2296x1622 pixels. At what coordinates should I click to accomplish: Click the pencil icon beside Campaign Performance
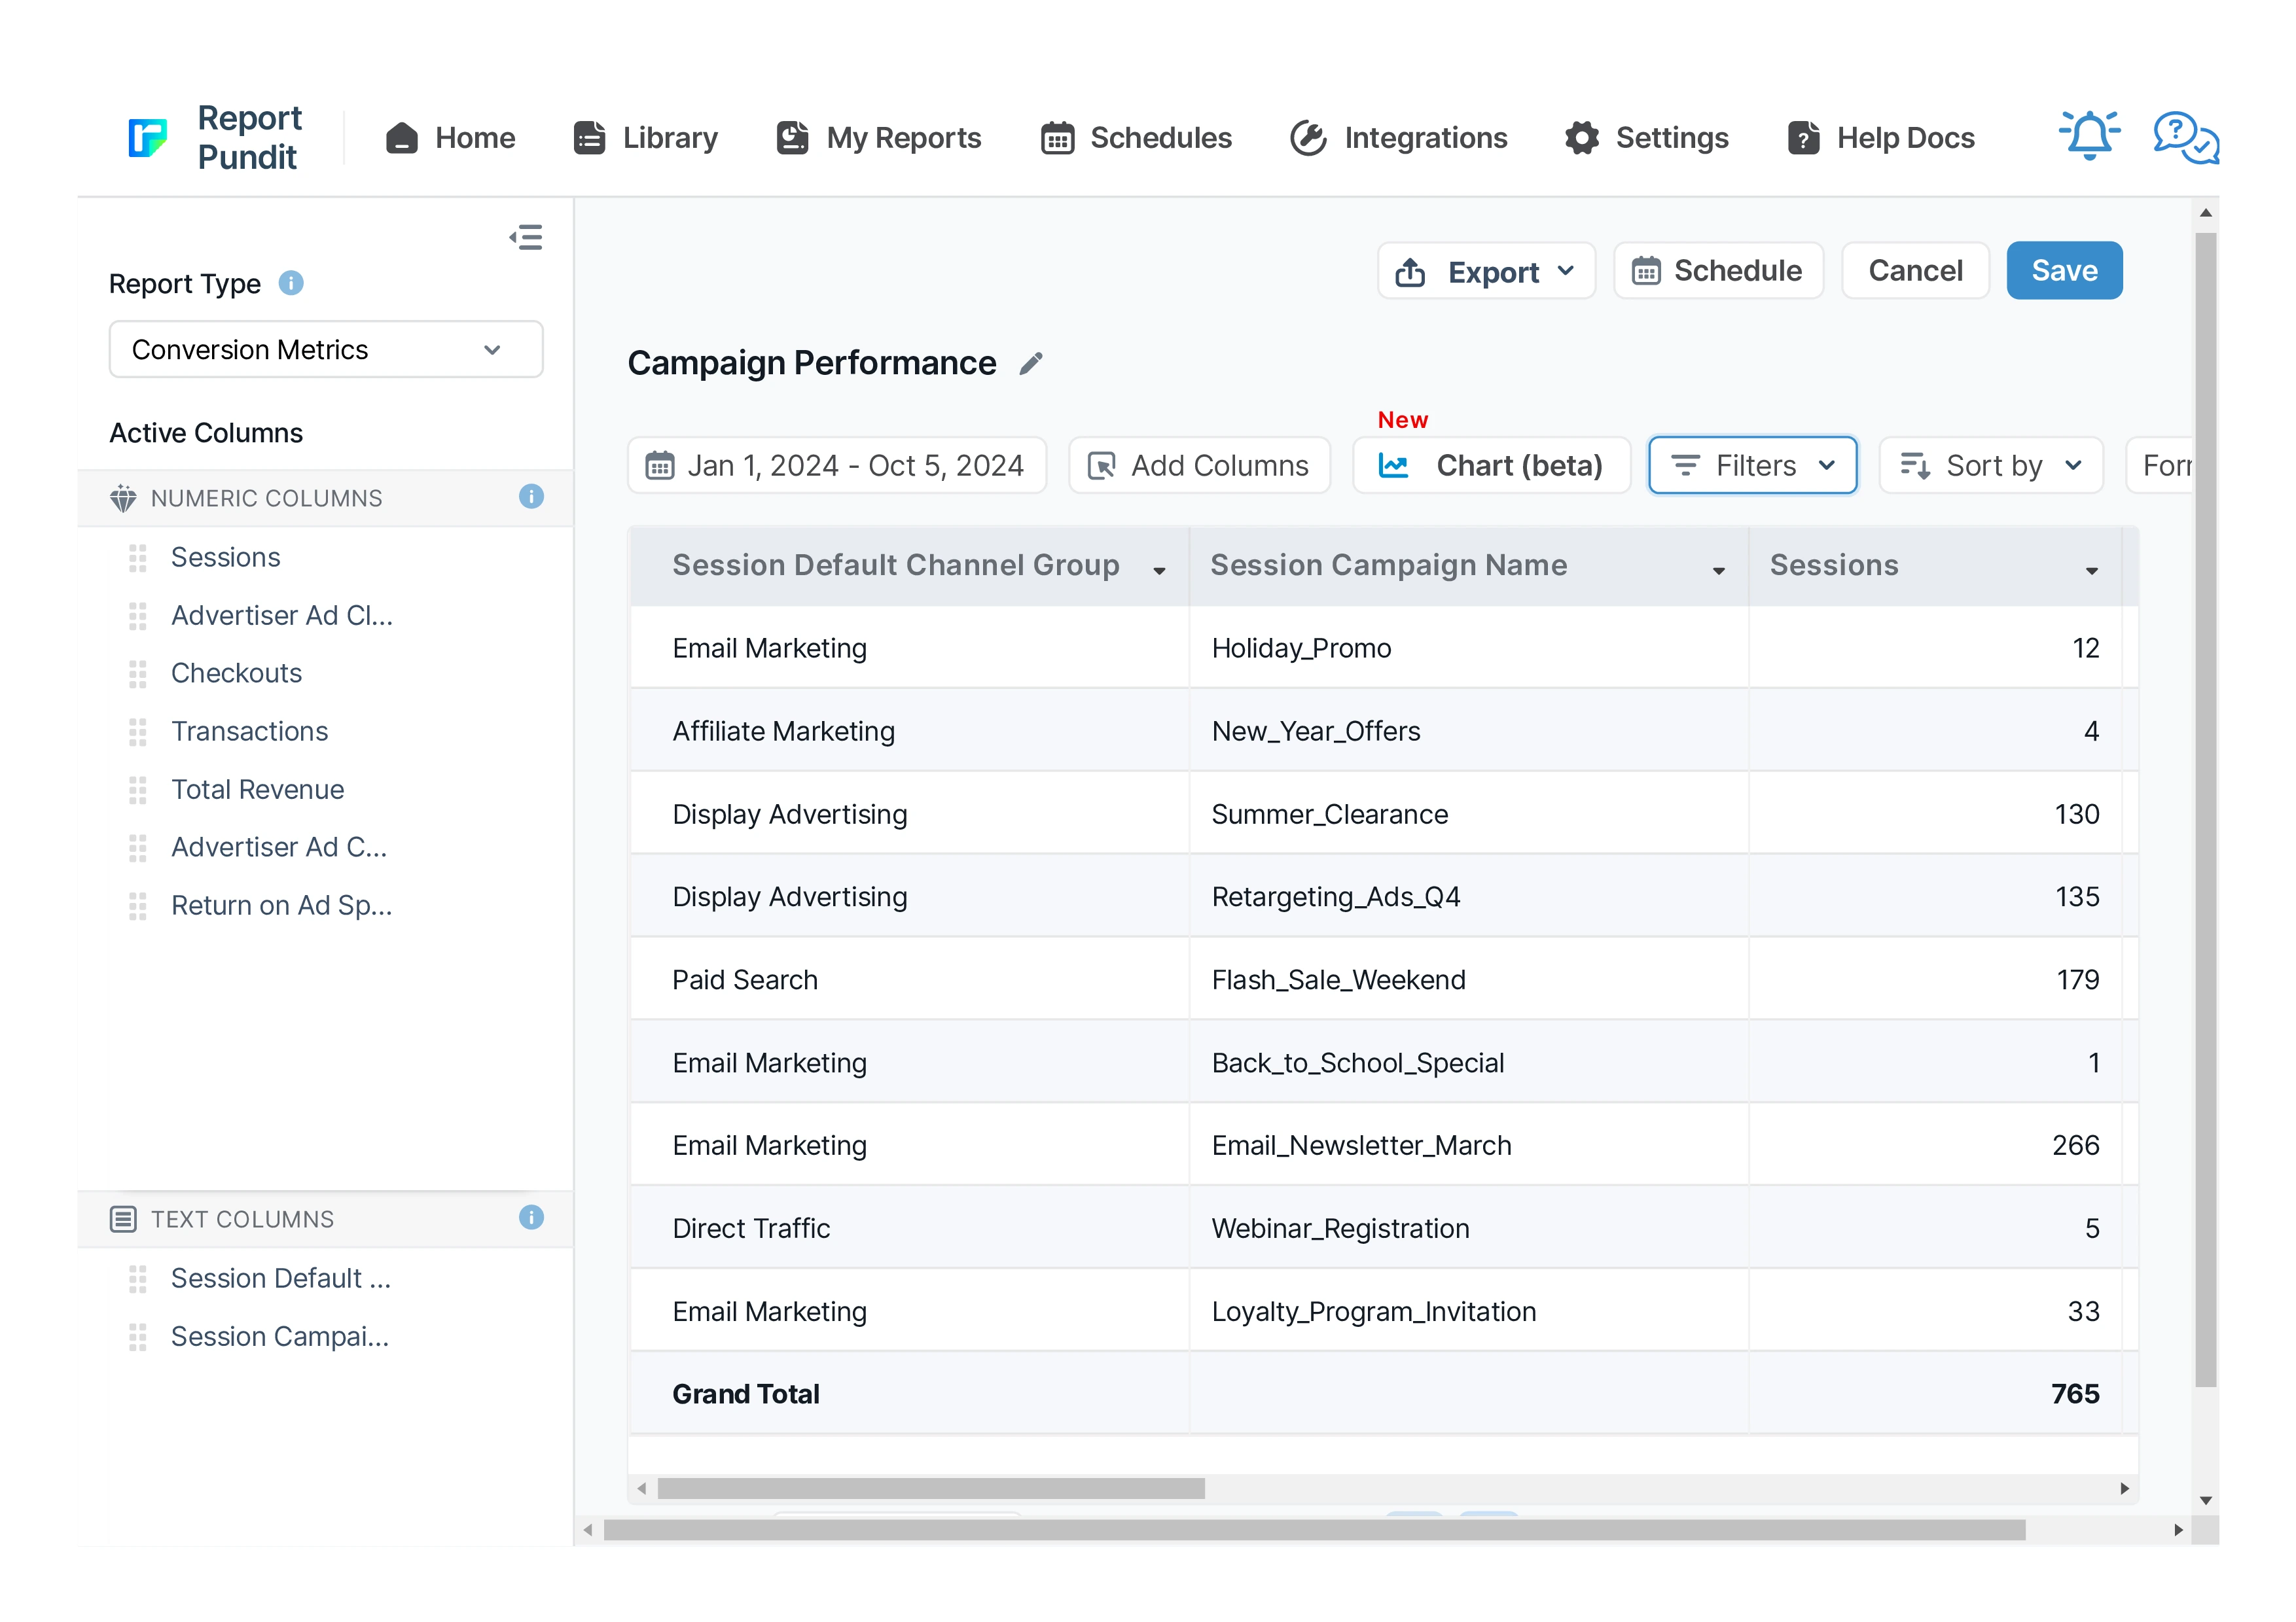tap(1031, 364)
